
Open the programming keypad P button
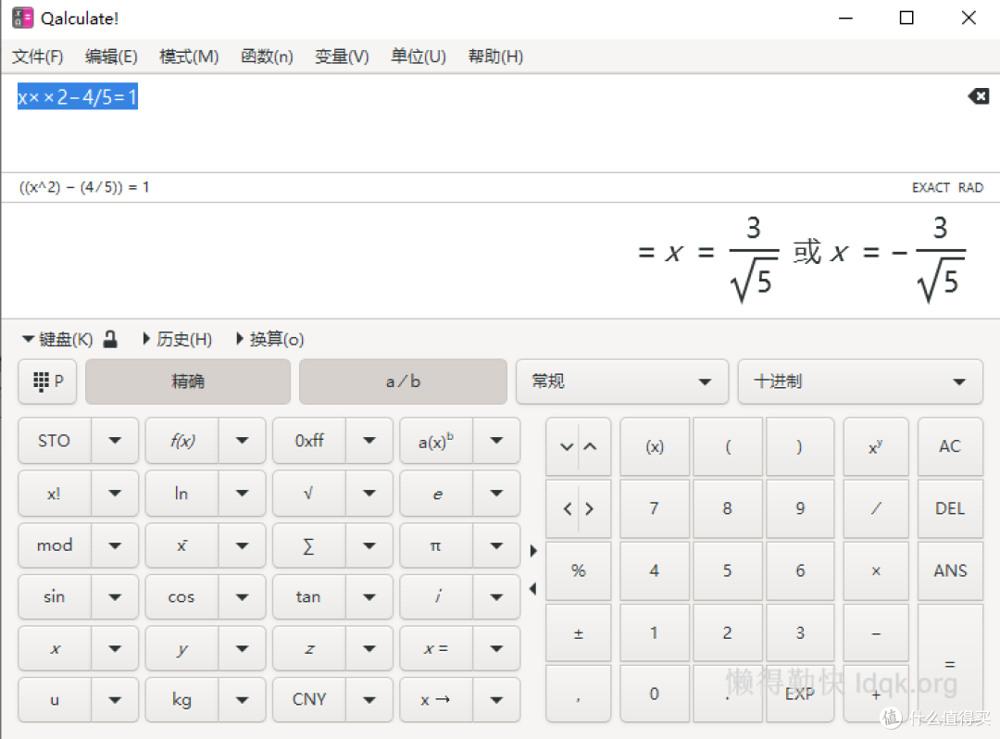click(x=48, y=382)
